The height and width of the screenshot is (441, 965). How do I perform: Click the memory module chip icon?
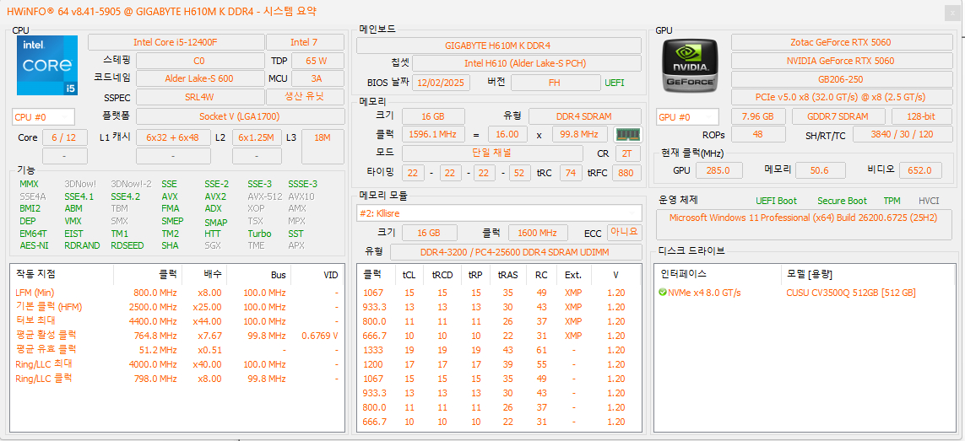[628, 134]
